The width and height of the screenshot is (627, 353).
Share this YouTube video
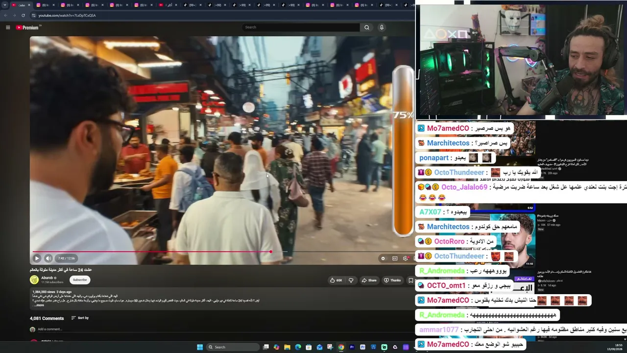[369, 280]
